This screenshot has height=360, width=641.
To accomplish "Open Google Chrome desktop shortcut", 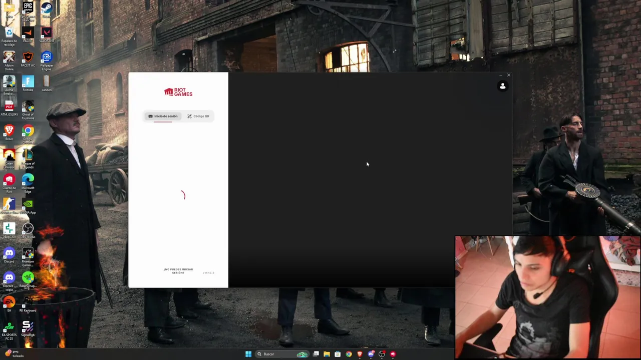I will point(28,134).
